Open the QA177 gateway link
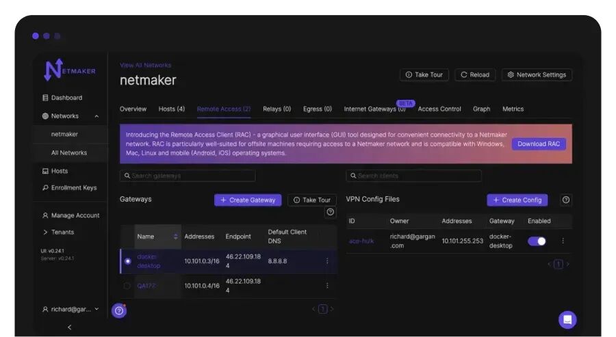This screenshot has height=337, width=616. (146, 286)
